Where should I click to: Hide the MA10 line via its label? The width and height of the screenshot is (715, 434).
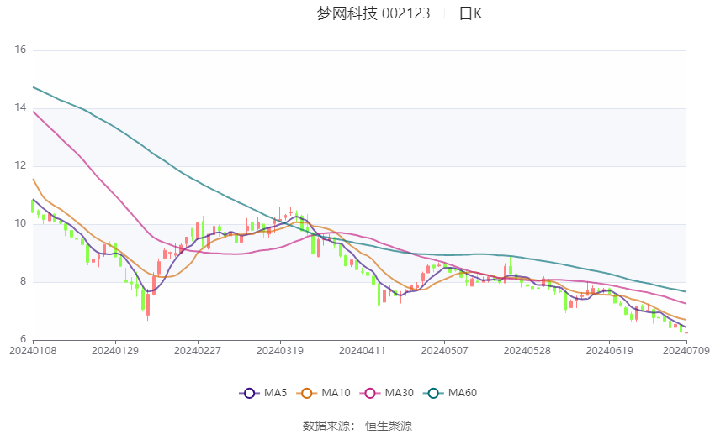point(336,393)
